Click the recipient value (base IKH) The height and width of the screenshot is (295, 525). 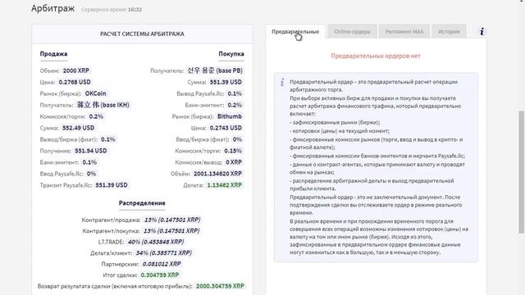pos(103,105)
